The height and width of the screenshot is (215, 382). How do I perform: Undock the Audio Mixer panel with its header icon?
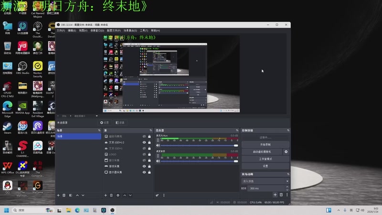pyautogui.click(x=237, y=130)
